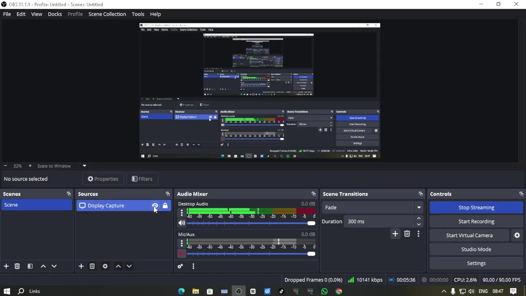Open the File menu
Viewport: 526px width, 296px height.
pyautogui.click(x=7, y=14)
